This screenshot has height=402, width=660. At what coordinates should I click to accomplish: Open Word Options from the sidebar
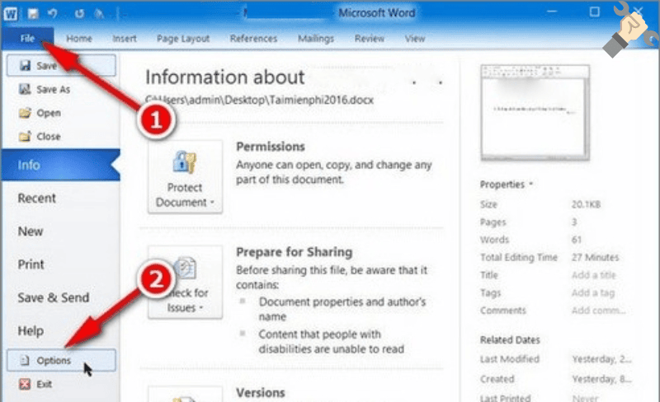54,360
